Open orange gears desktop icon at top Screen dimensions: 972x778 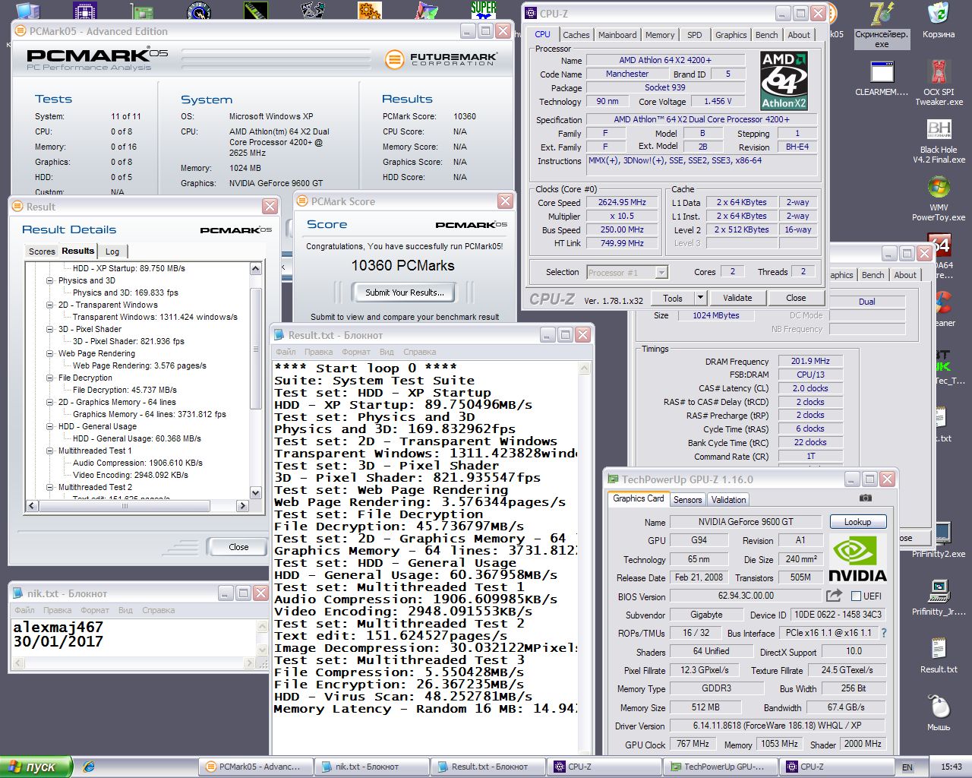click(370, 11)
